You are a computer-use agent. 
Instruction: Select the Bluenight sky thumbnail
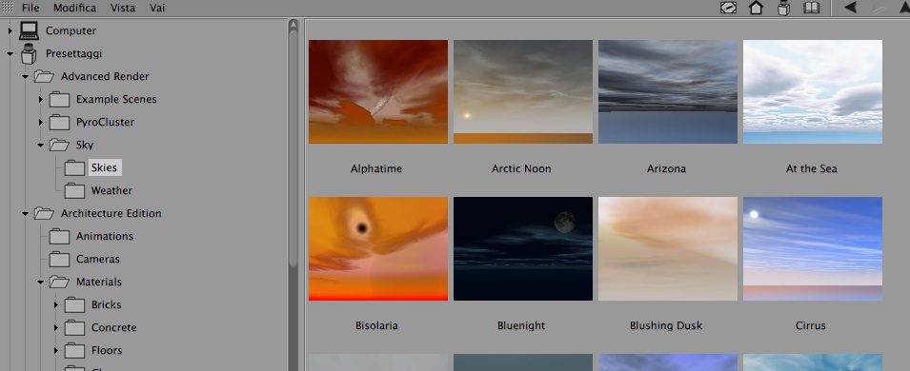tap(523, 248)
